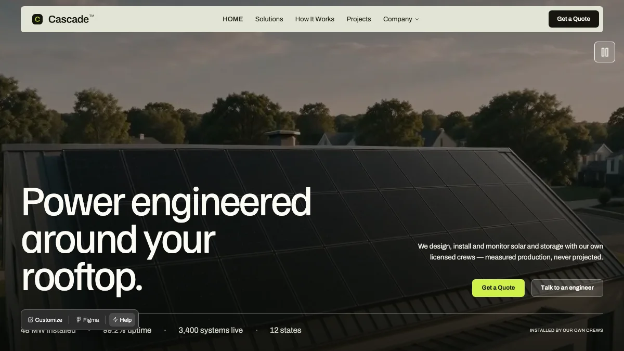This screenshot has width=624, height=351.
Task: Open the Solutions nav item
Action: pos(269,19)
